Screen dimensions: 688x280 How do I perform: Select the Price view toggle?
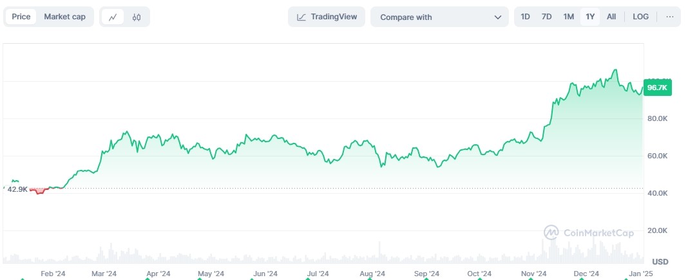coord(21,17)
